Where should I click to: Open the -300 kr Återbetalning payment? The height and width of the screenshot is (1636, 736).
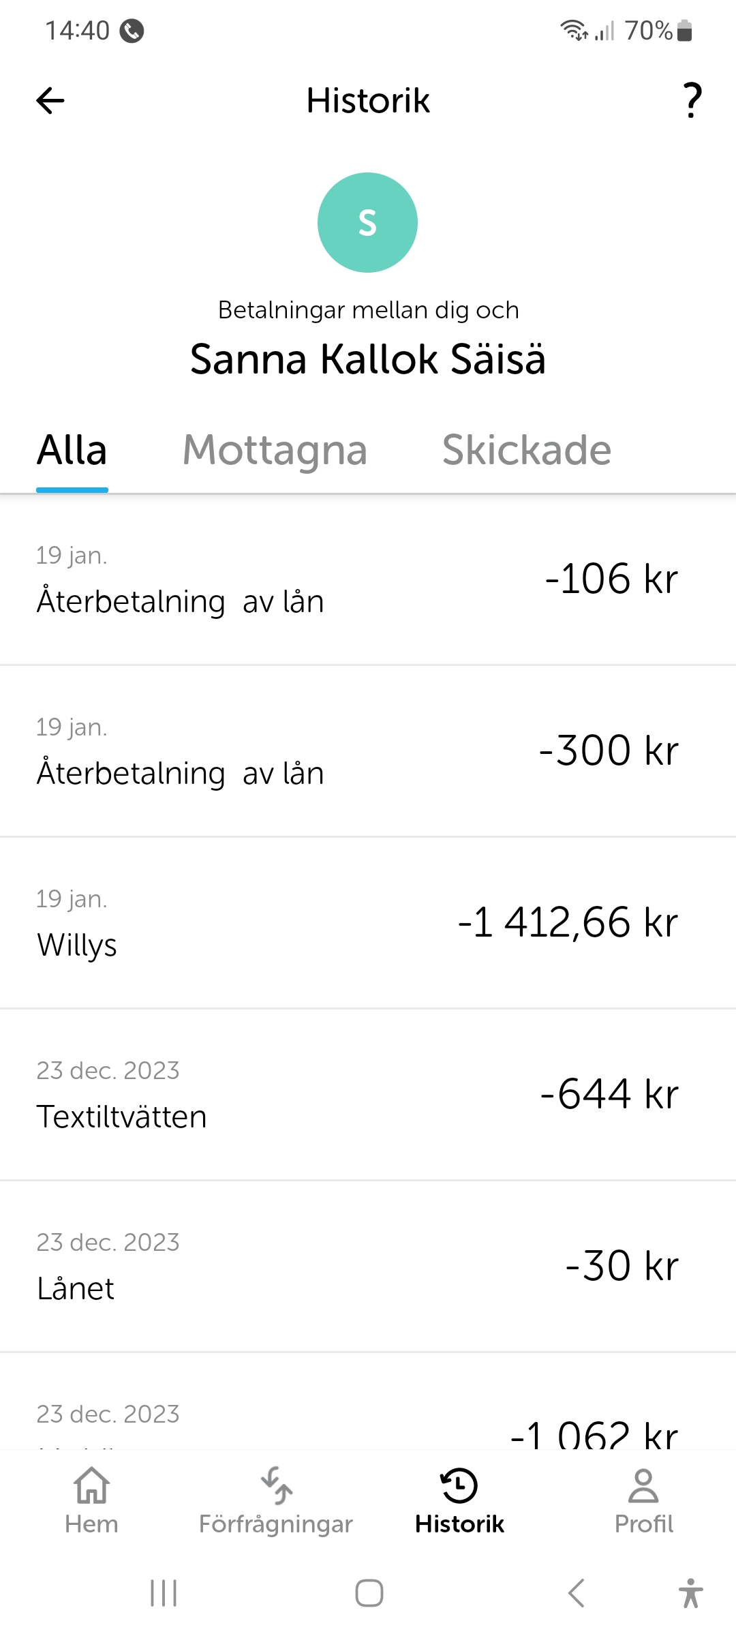click(368, 751)
